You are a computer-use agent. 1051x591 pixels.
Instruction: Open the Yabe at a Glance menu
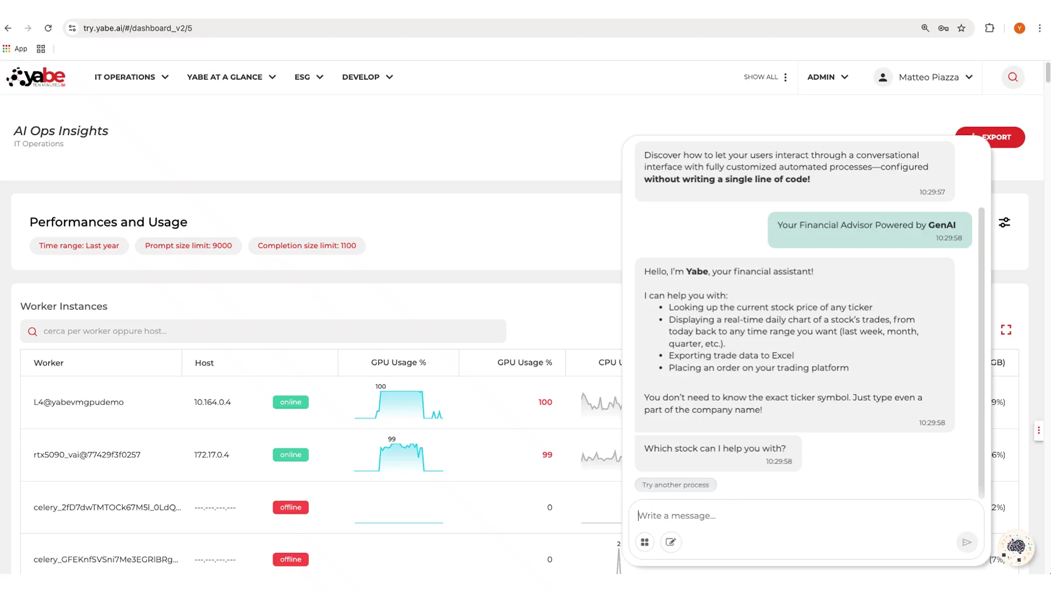coord(231,77)
